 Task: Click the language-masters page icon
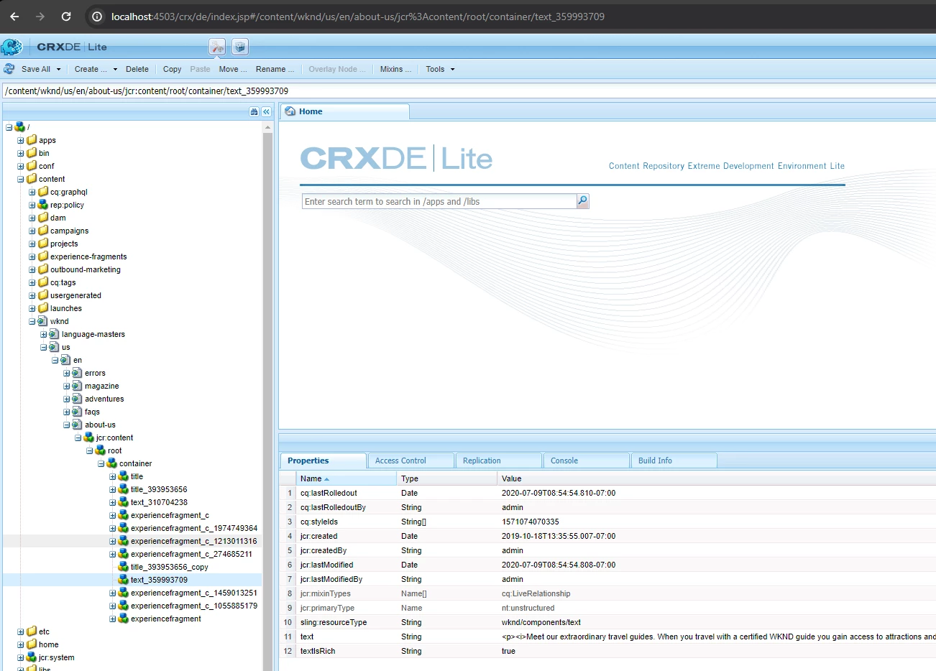[x=55, y=334]
